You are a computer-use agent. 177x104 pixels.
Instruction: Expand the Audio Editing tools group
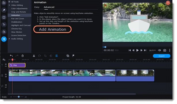[x=9, y=39]
